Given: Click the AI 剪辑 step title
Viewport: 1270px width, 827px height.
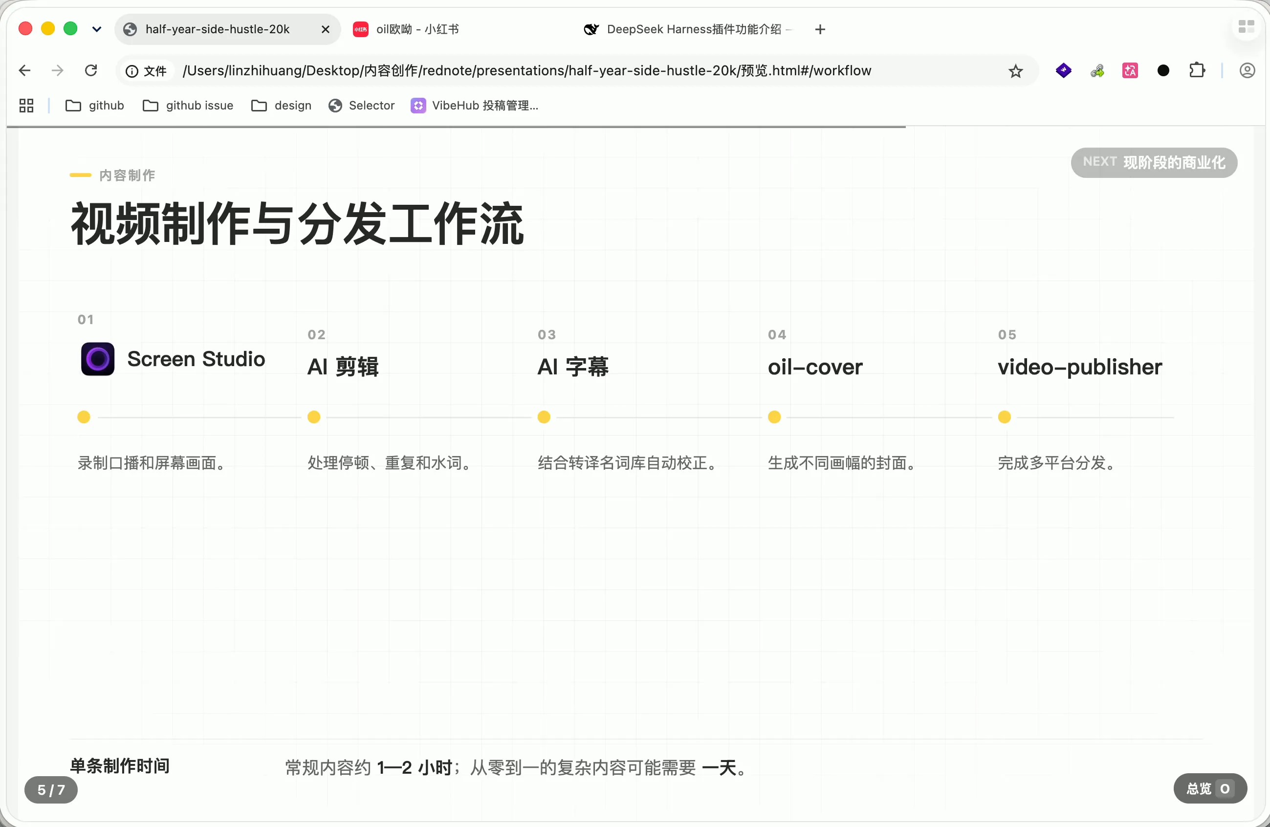Looking at the screenshot, I should 343,367.
